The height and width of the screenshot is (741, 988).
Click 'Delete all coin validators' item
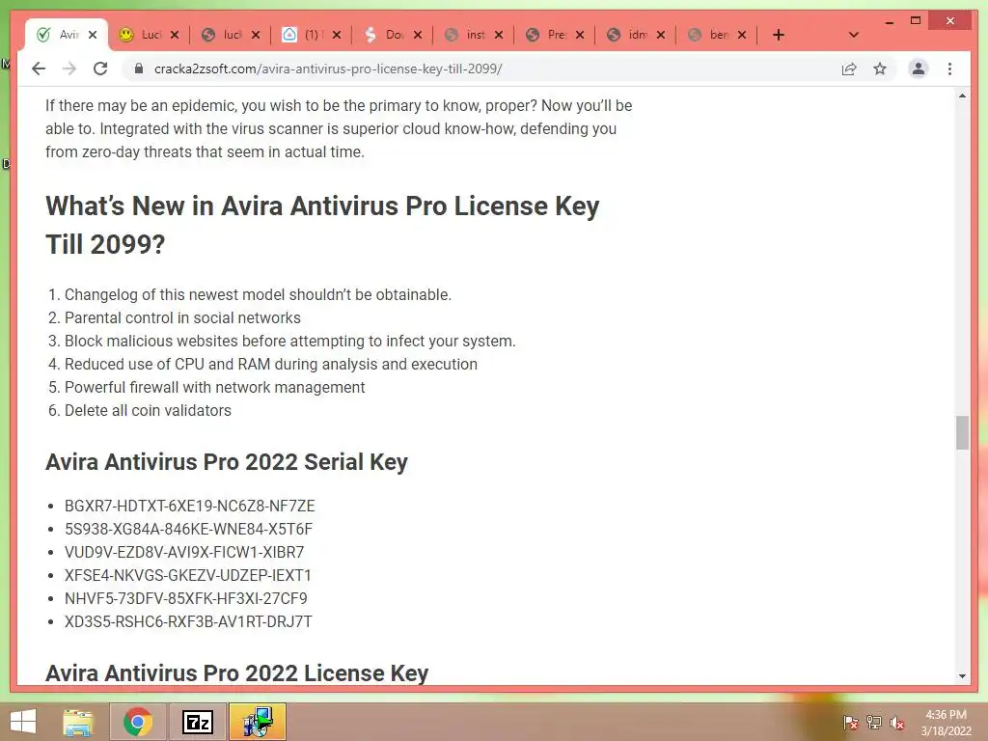pos(148,411)
